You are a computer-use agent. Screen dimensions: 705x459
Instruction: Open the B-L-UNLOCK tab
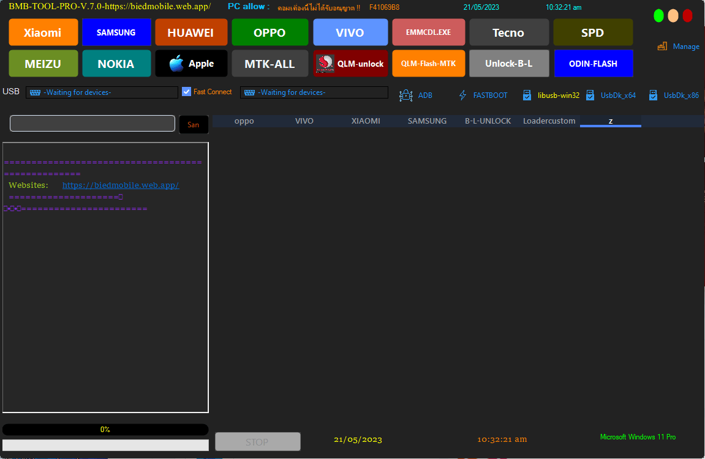tap(487, 121)
